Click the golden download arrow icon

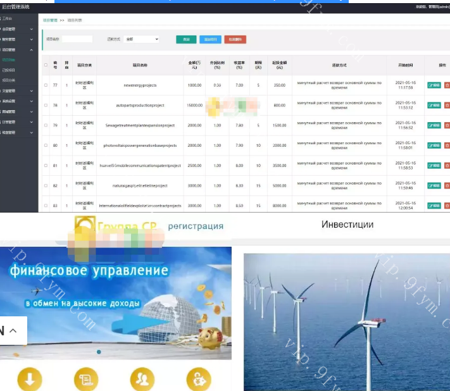pos(28,379)
